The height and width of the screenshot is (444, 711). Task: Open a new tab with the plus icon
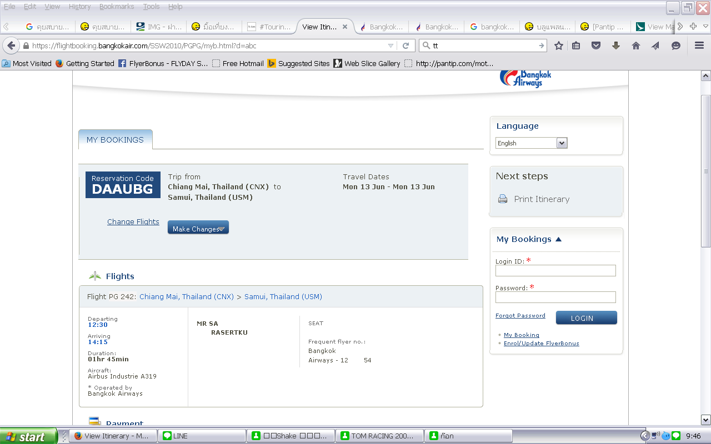click(x=693, y=26)
